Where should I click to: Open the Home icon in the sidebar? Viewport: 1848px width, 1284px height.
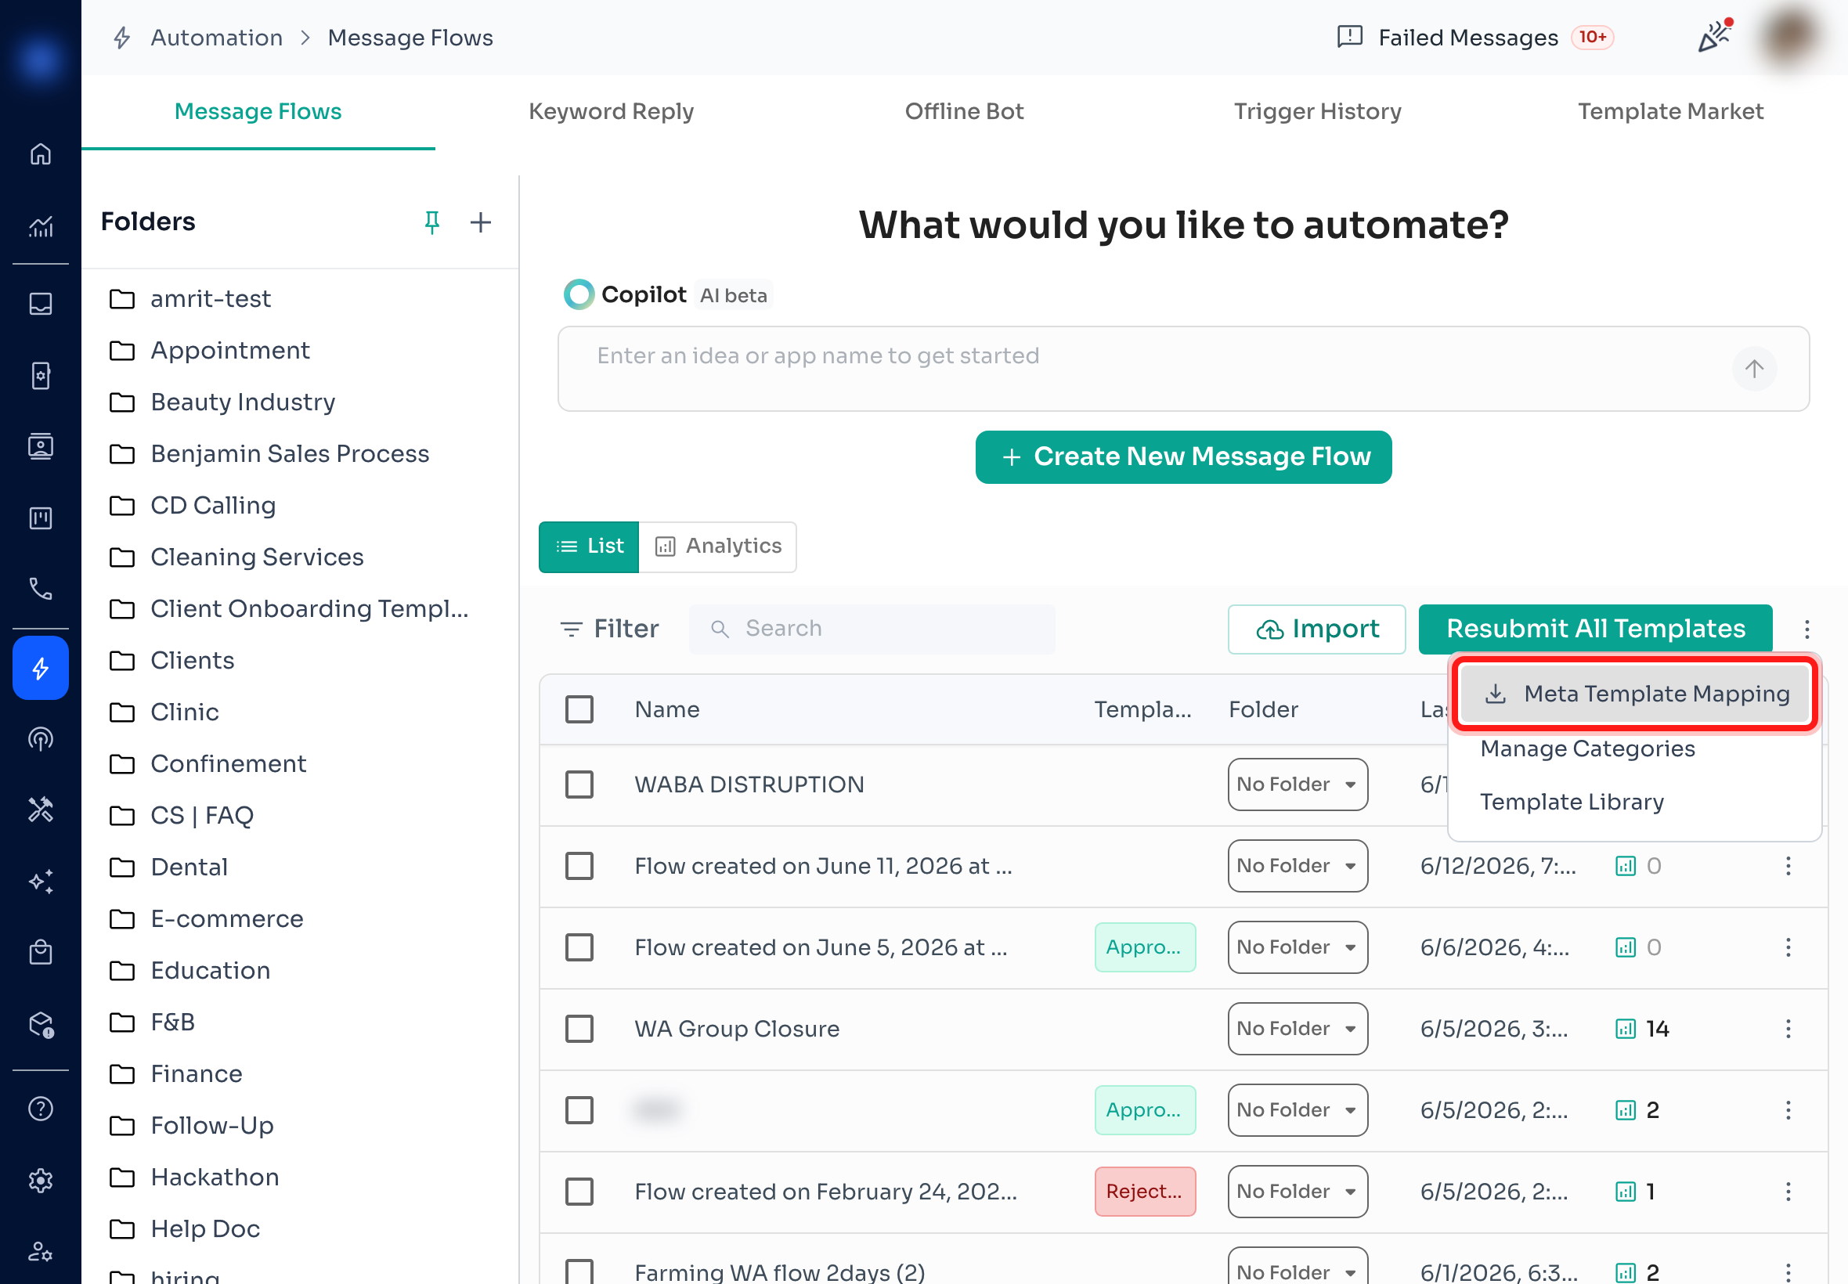point(40,153)
